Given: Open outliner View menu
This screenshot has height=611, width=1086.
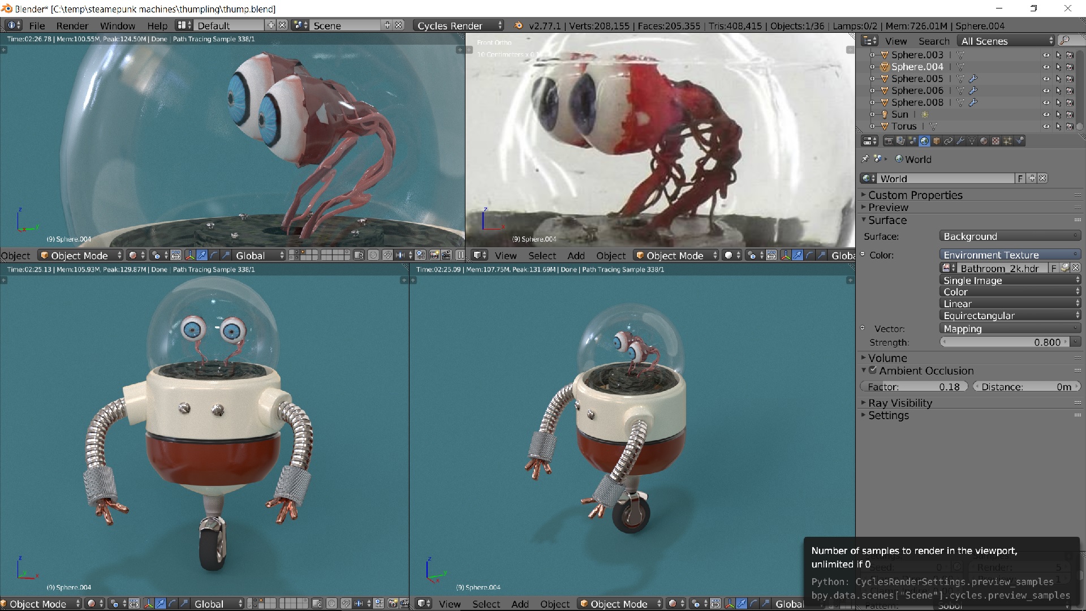Looking at the screenshot, I should click(895, 41).
